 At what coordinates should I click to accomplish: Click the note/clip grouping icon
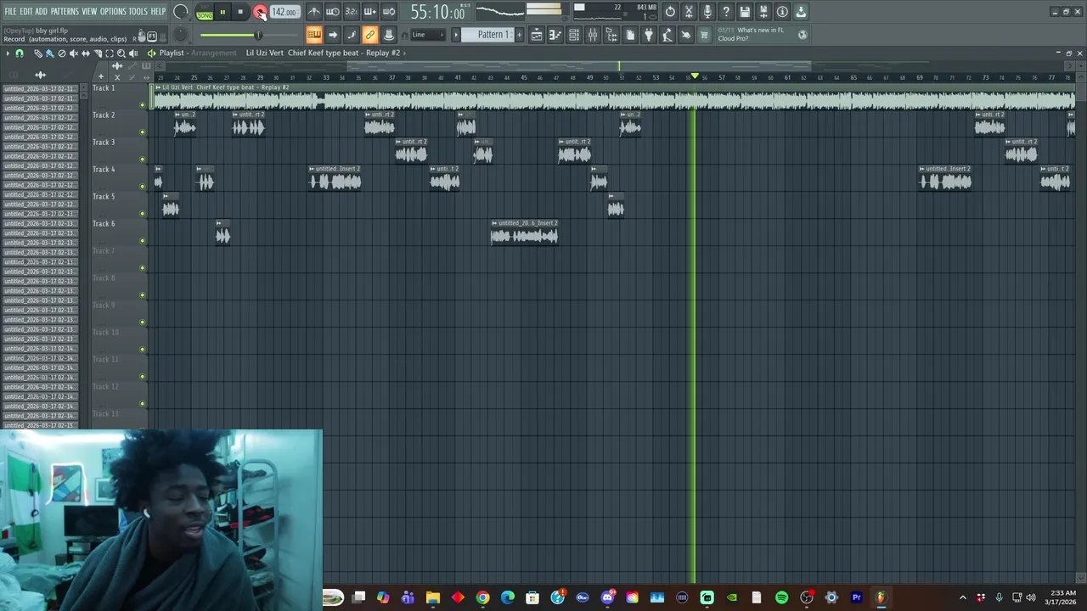click(x=352, y=35)
